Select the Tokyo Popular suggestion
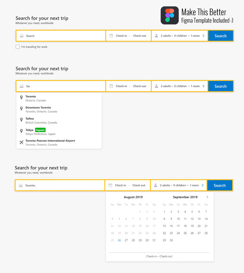 (40, 131)
